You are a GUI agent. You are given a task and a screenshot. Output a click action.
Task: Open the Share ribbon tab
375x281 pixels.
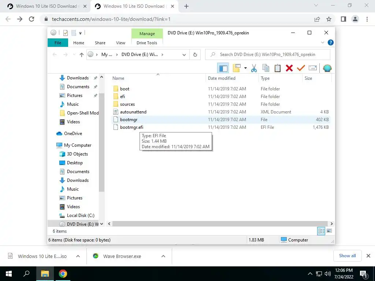[x=100, y=43]
